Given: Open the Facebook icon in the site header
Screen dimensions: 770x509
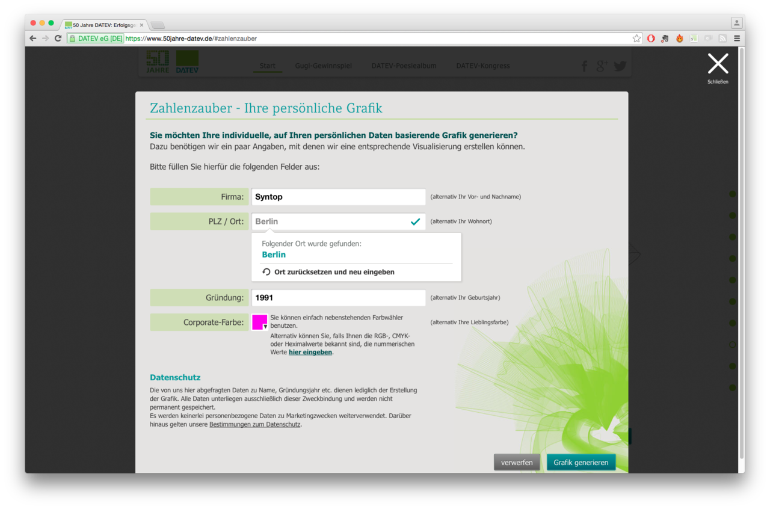Looking at the screenshot, I should tap(584, 66).
